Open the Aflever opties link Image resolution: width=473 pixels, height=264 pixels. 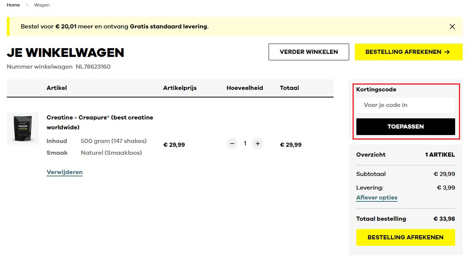tap(377, 198)
